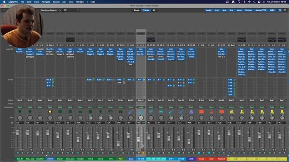Viewport: 289px width, 162px height.
Task: Click the AC GTR track guitar icon
Action: click(141, 112)
